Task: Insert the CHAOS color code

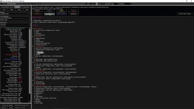Action: [x=74, y=12]
